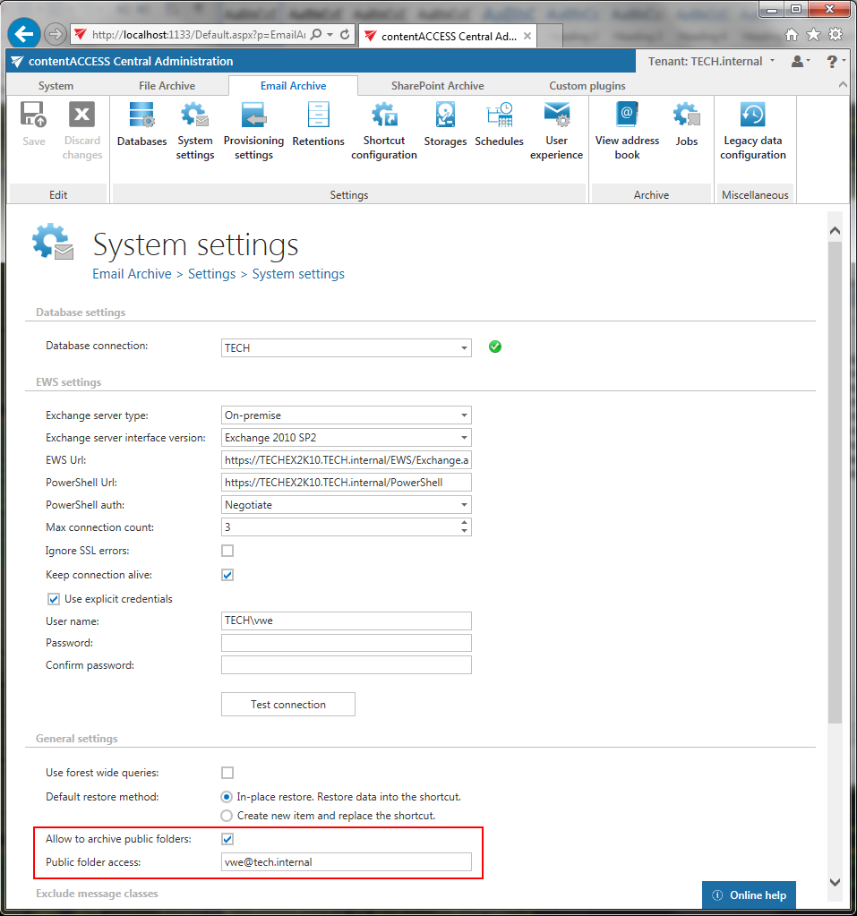Switch to SharePoint Archive tab
857x916 pixels.
tap(438, 86)
